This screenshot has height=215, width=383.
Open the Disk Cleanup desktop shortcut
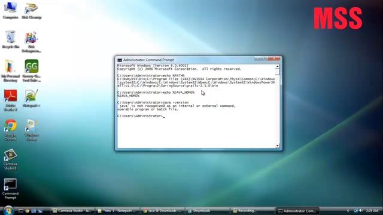(32, 11)
